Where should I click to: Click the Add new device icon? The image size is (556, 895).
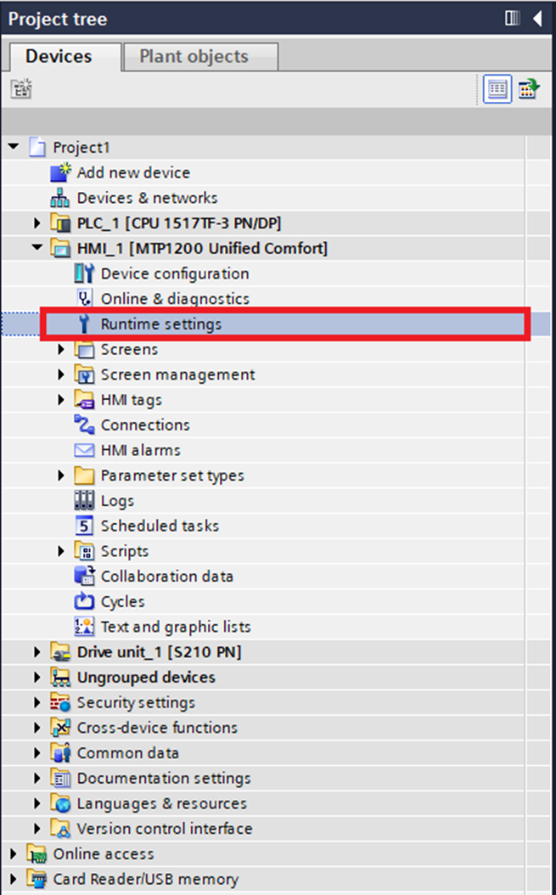(x=60, y=172)
